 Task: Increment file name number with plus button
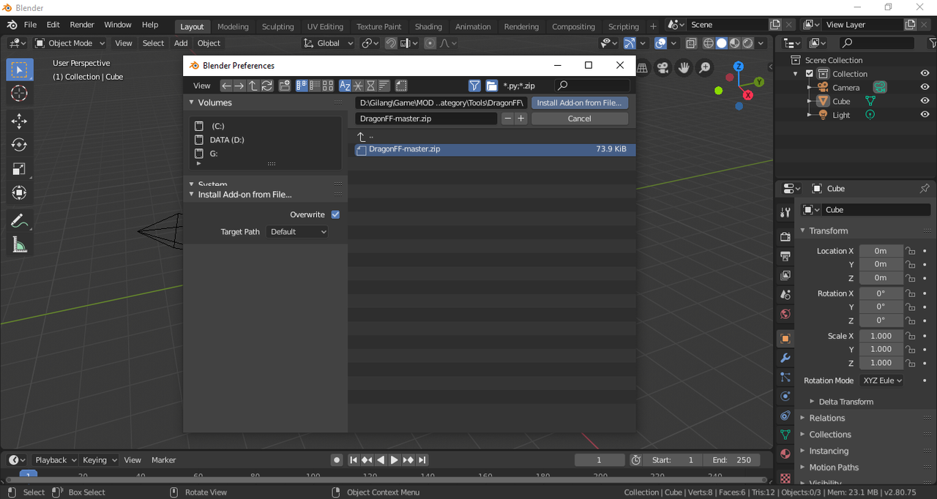(520, 119)
